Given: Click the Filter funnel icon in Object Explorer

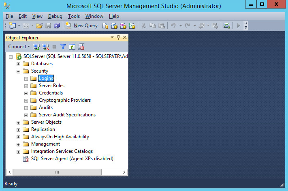Looking at the screenshot, I should tap(63, 47).
